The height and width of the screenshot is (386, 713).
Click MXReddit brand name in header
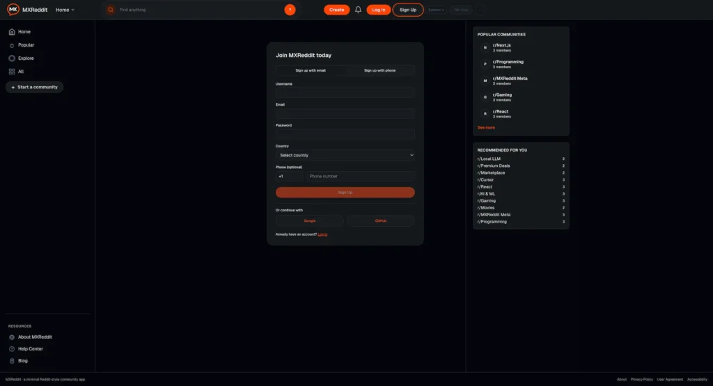tap(35, 10)
